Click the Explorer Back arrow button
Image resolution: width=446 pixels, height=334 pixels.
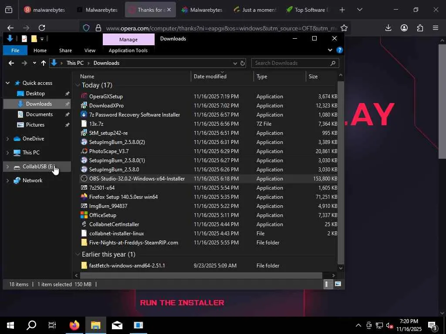tap(11, 63)
